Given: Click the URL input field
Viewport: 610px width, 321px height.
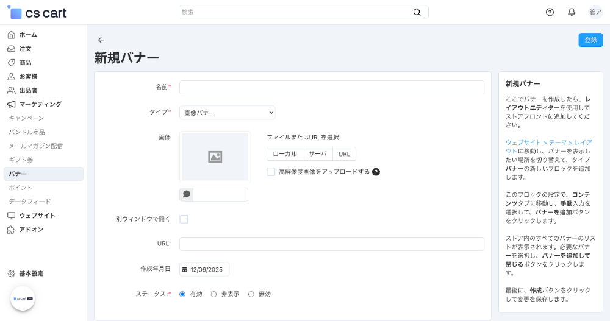Looking at the screenshot, I should 332,244.
